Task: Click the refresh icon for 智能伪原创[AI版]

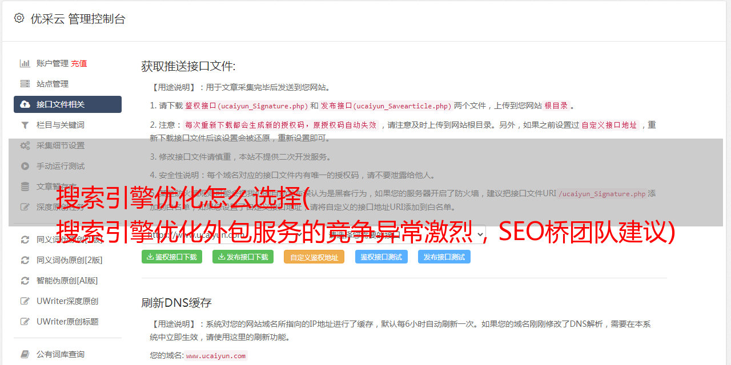Action: click(x=25, y=281)
